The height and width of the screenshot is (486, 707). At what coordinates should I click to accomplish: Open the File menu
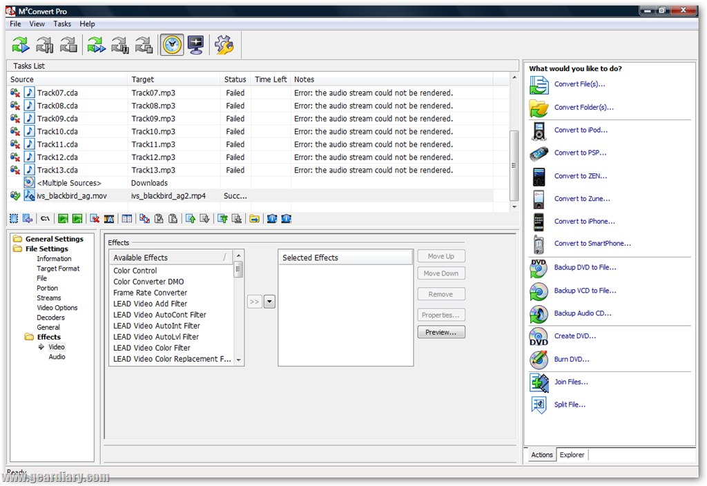[15, 24]
